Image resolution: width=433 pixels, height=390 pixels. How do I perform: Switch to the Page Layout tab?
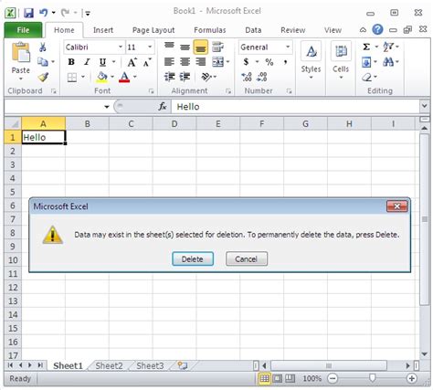tap(153, 30)
